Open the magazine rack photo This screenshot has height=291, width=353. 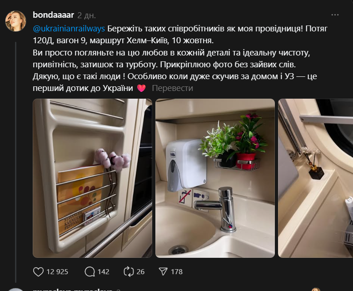point(92,178)
